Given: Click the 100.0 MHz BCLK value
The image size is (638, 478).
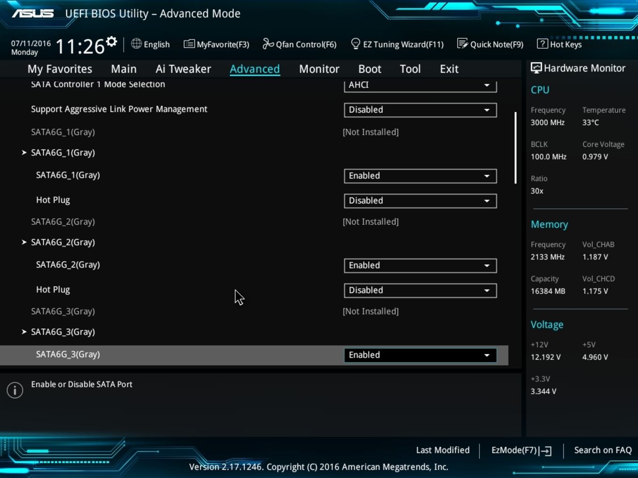Looking at the screenshot, I should pyautogui.click(x=548, y=157).
